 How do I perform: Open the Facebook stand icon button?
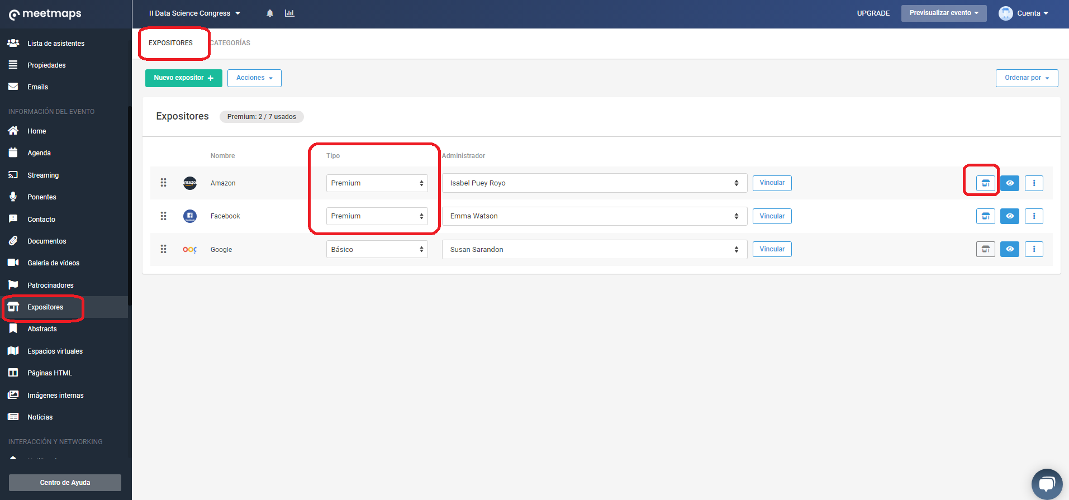(x=985, y=216)
